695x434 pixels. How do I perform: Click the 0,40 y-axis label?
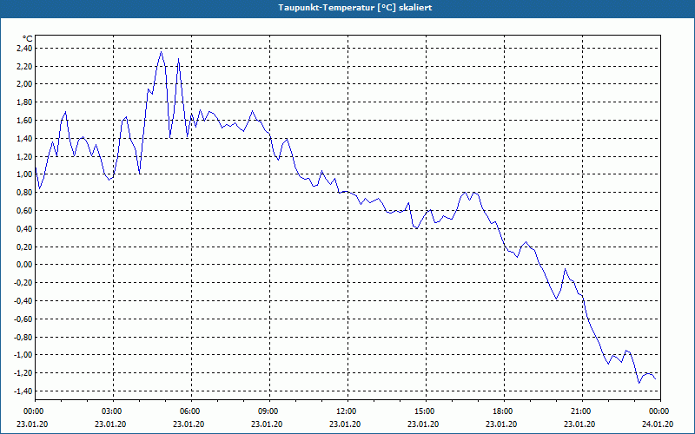point(25,229)
